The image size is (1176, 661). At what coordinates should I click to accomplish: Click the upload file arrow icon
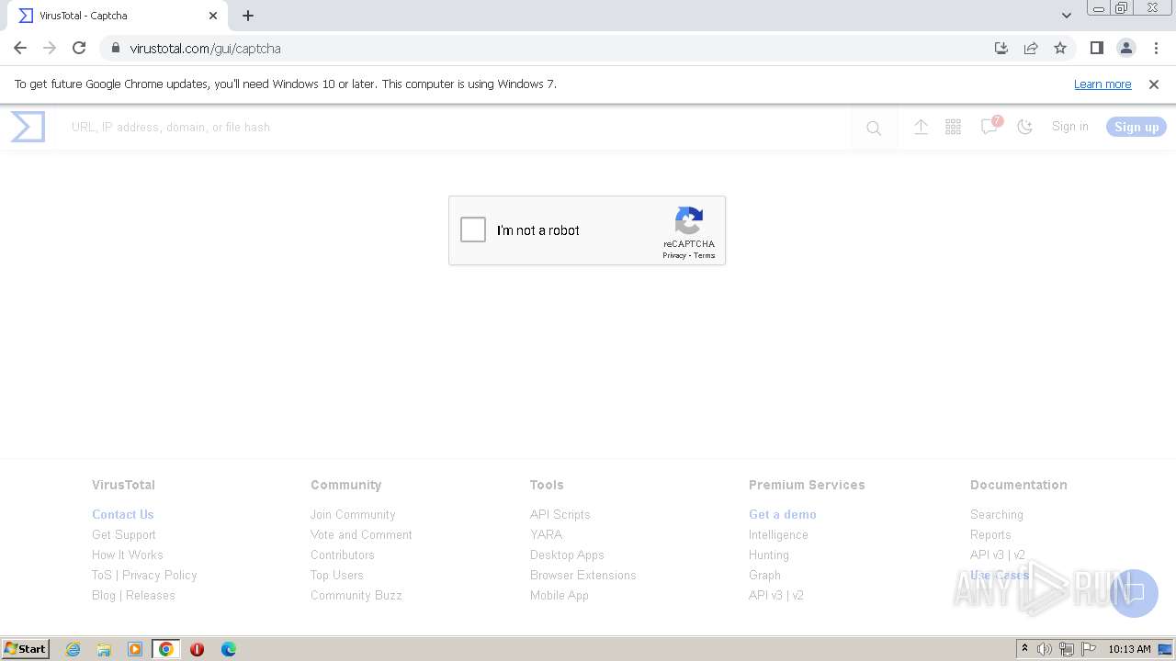click(921, 128)
